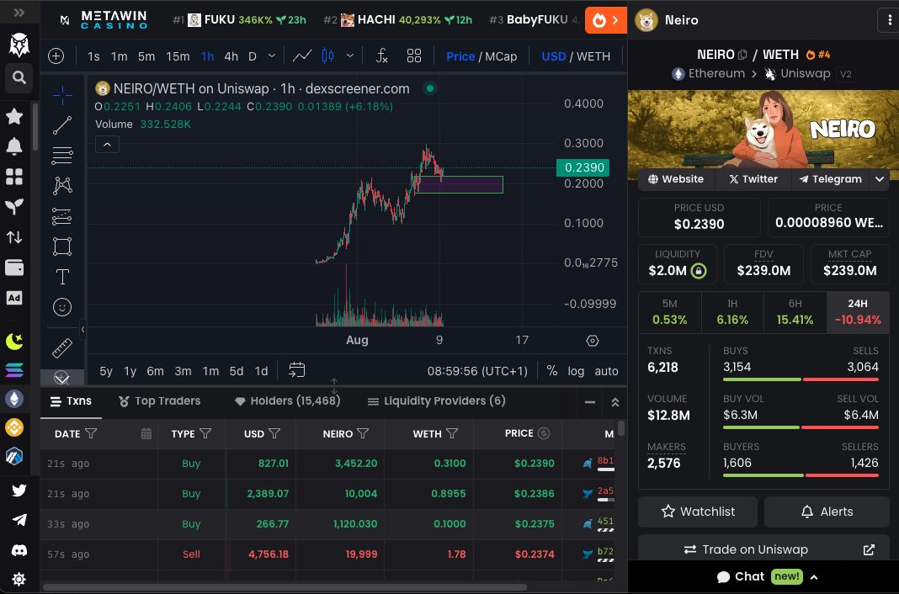Open the emoji icons tool
Screen dimensions: 899x594
pos(62,307)
